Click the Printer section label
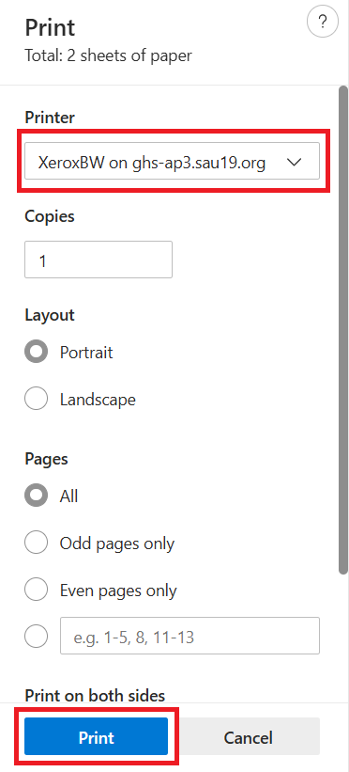This screenshot has width=349, height=772. pos(50,118)
